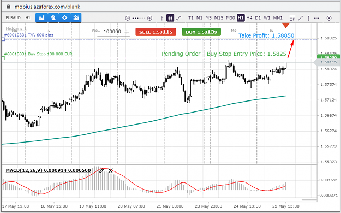Click the blue diamond icon

pyautogui.click(x=64, y=17)
